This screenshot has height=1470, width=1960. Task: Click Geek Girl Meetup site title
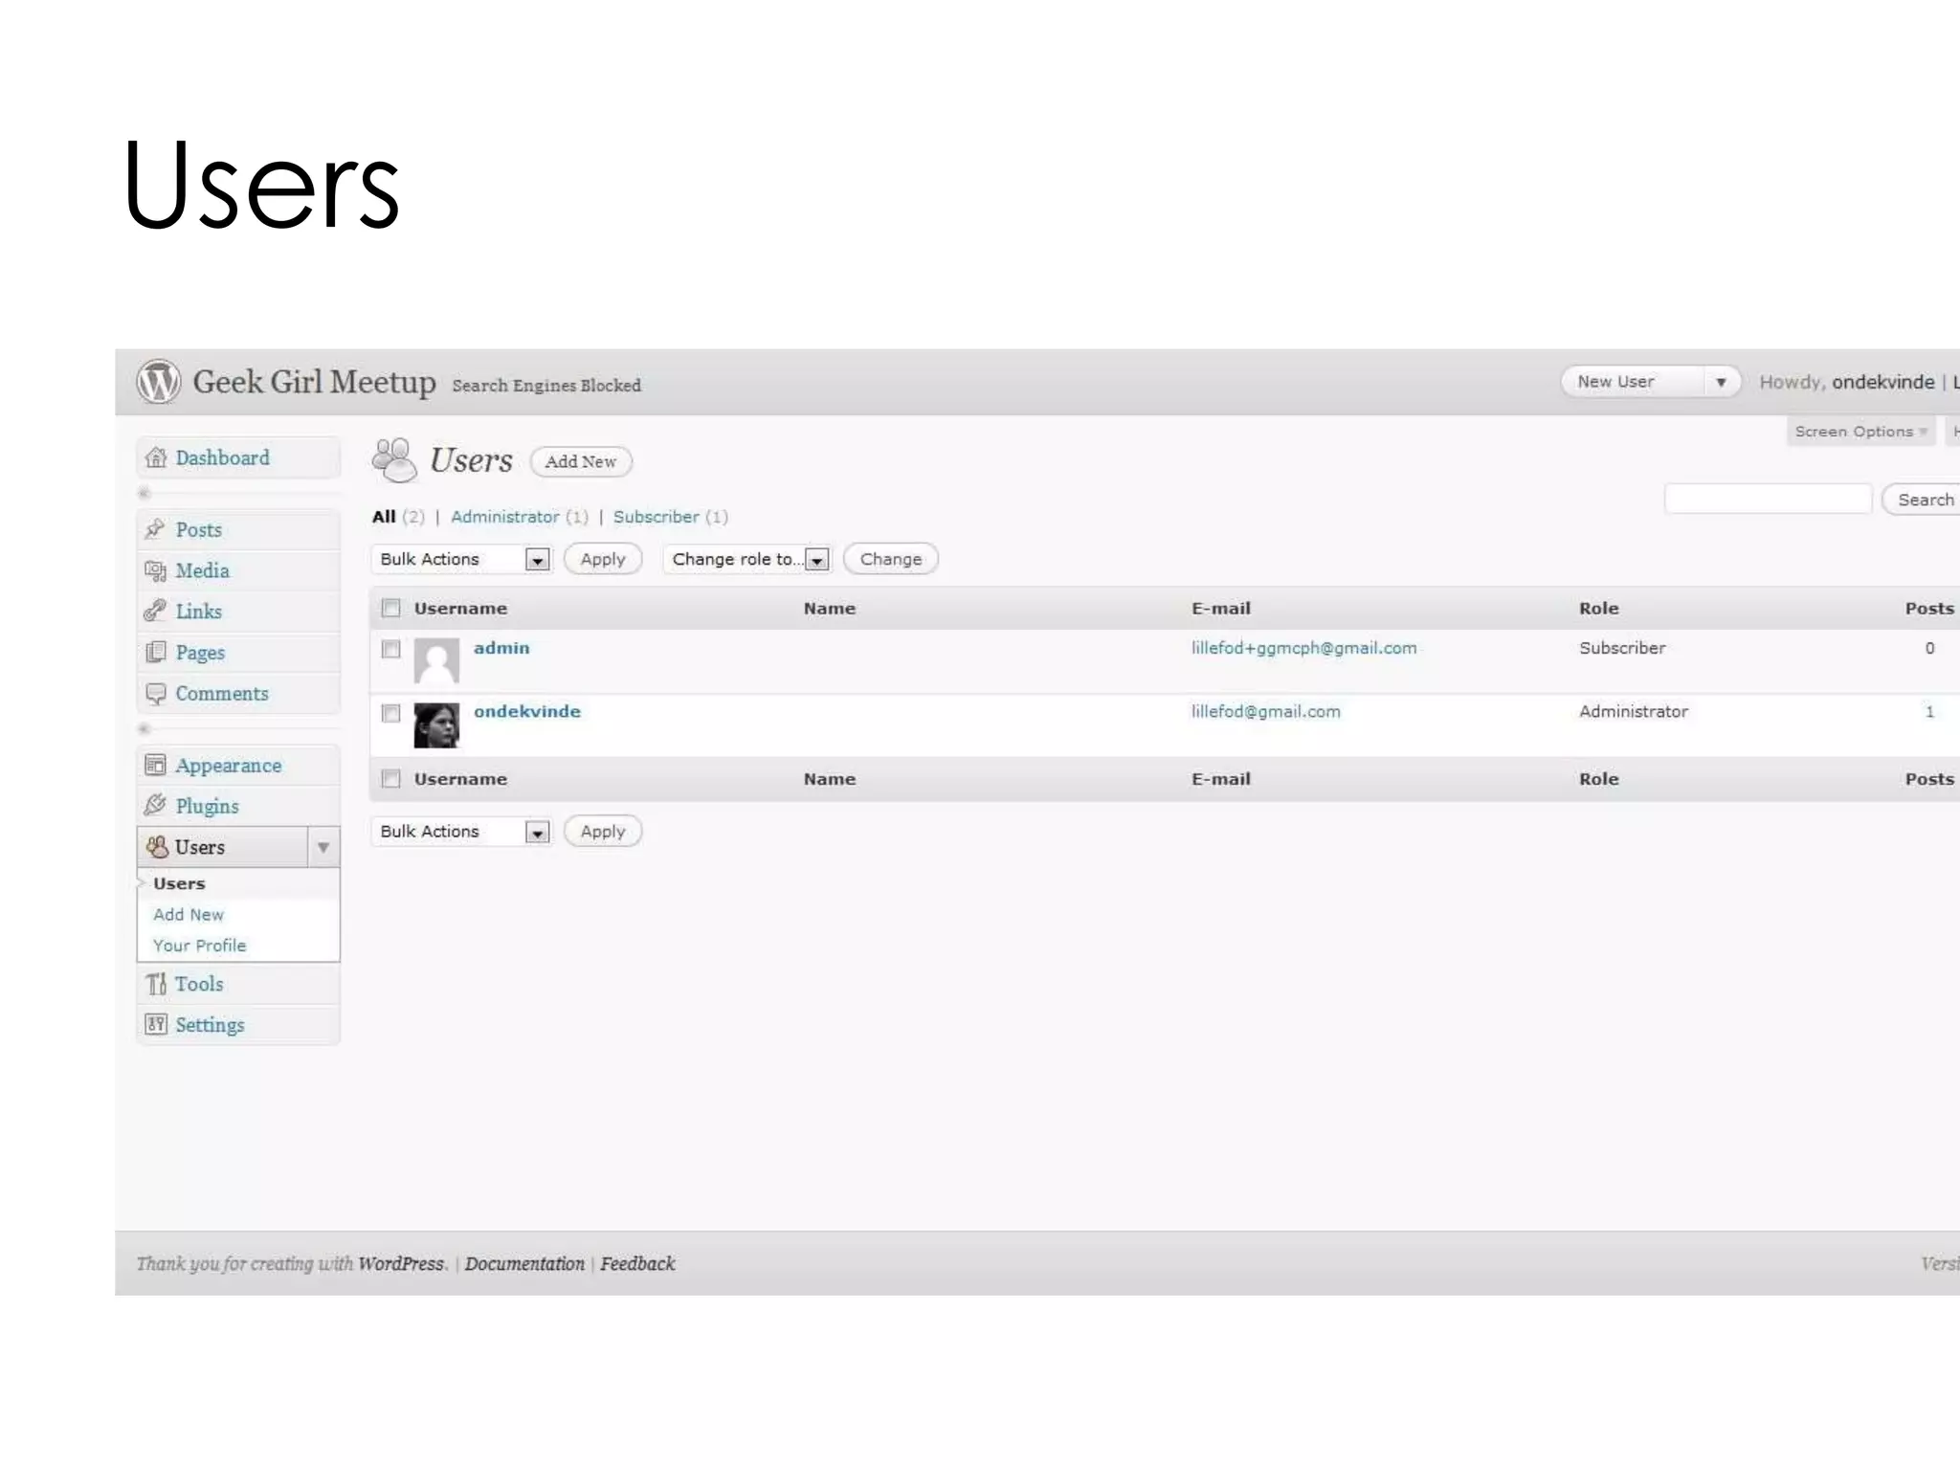point(314,382)
